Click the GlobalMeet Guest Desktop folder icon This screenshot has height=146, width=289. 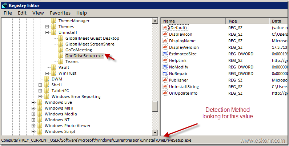point(61,38)
